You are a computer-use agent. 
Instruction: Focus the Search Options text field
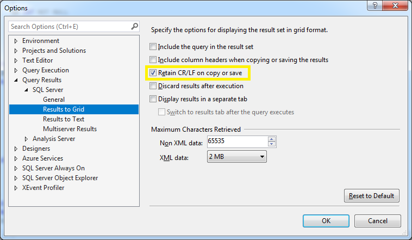(68, 26)
